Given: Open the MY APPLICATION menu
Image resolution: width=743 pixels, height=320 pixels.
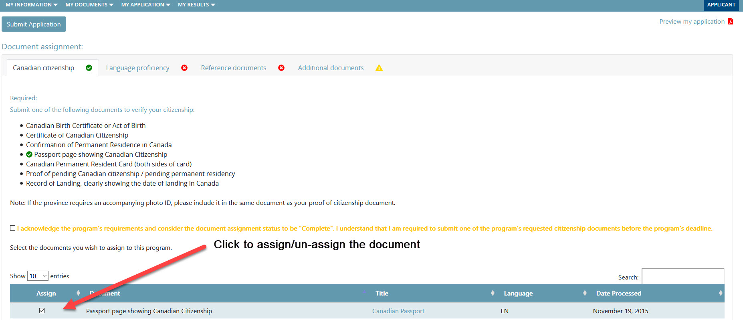Looking at the screenshot, I should click(x=145, y=5).
